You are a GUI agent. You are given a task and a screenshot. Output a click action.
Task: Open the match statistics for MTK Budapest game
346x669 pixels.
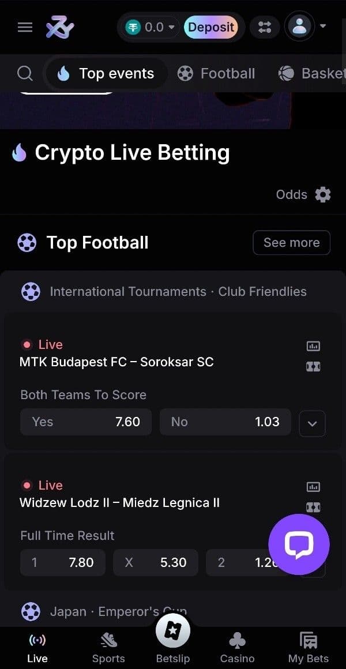point(313,346)
